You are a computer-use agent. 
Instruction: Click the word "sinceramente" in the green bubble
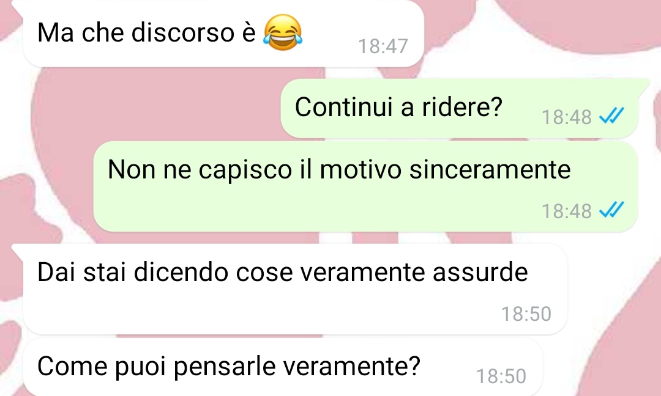click(490, 169)
